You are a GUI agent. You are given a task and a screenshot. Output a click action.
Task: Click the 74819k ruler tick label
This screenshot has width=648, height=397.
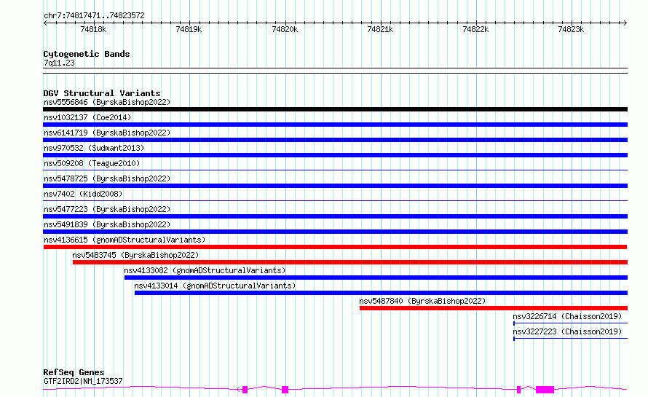[x=189, y=29]
